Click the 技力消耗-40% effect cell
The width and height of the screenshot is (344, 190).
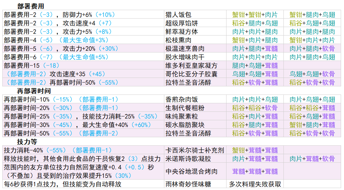click(83, 150)
